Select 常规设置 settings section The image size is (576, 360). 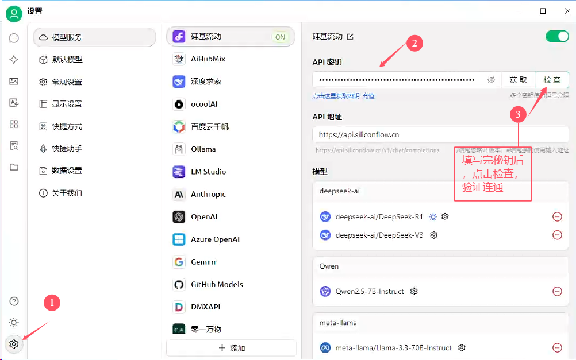tap(95, 82)
